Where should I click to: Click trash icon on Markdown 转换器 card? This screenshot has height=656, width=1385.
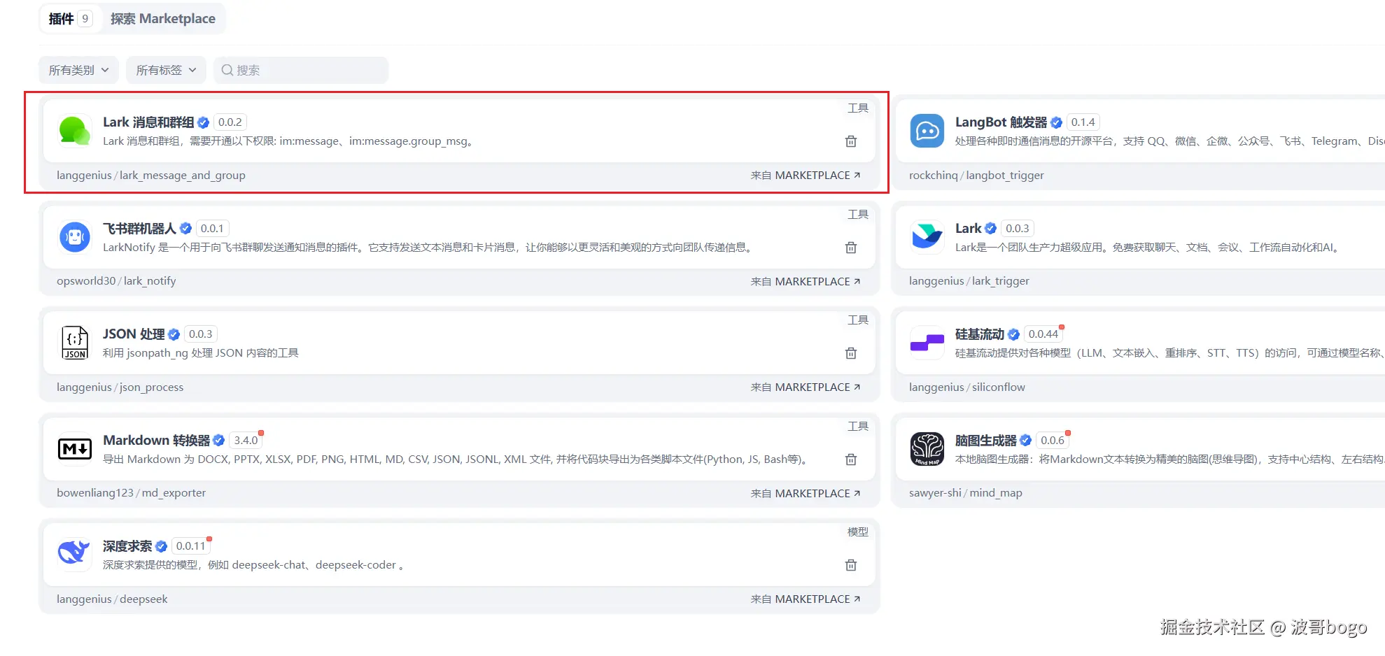(x=851, y=459)
